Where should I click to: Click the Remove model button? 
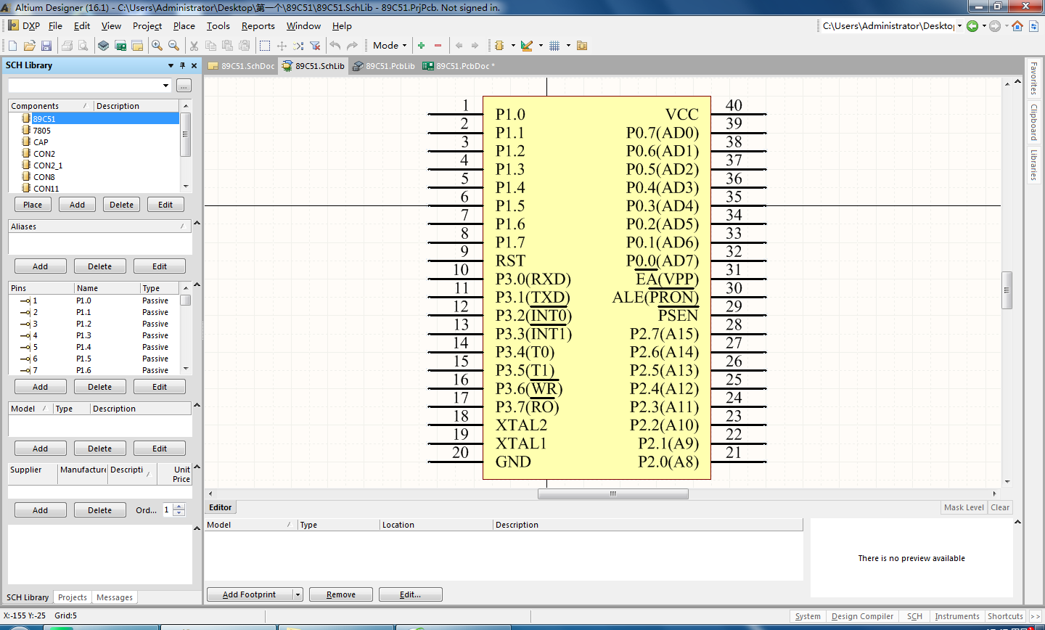click(x=341, y=594)
